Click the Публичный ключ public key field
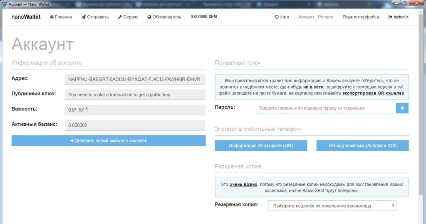The height and width of the screenshot is (224, 426). (x=135, y=95)
